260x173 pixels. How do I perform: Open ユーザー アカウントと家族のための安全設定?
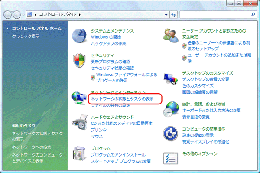(x=214, y=34)
